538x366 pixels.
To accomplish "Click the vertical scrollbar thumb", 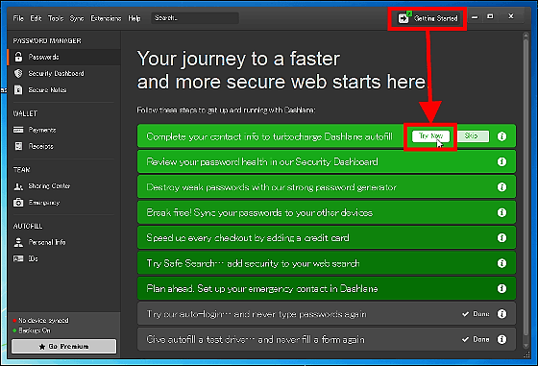I will (526, 187).
